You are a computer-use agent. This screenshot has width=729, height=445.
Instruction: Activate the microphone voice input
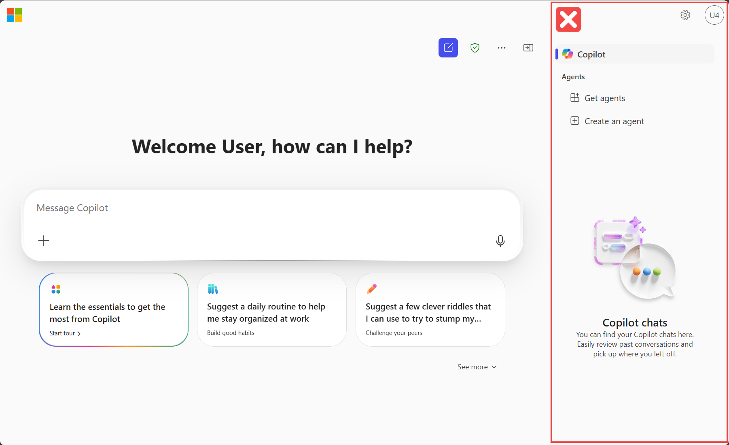(500, 241)
